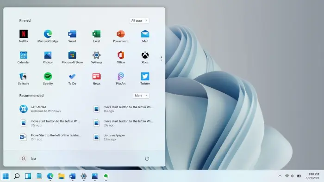Viewport: 324px width, 182px height.
Task: Click the Power button in Start menu
Action: coord(147,158)
